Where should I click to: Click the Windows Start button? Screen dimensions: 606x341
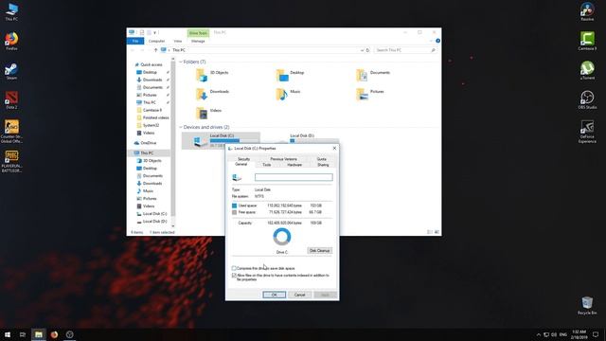click(x=8, y=334)
